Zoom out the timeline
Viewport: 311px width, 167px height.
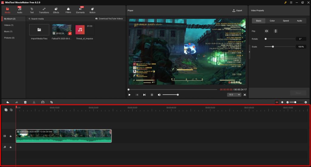tap(287, 102)
